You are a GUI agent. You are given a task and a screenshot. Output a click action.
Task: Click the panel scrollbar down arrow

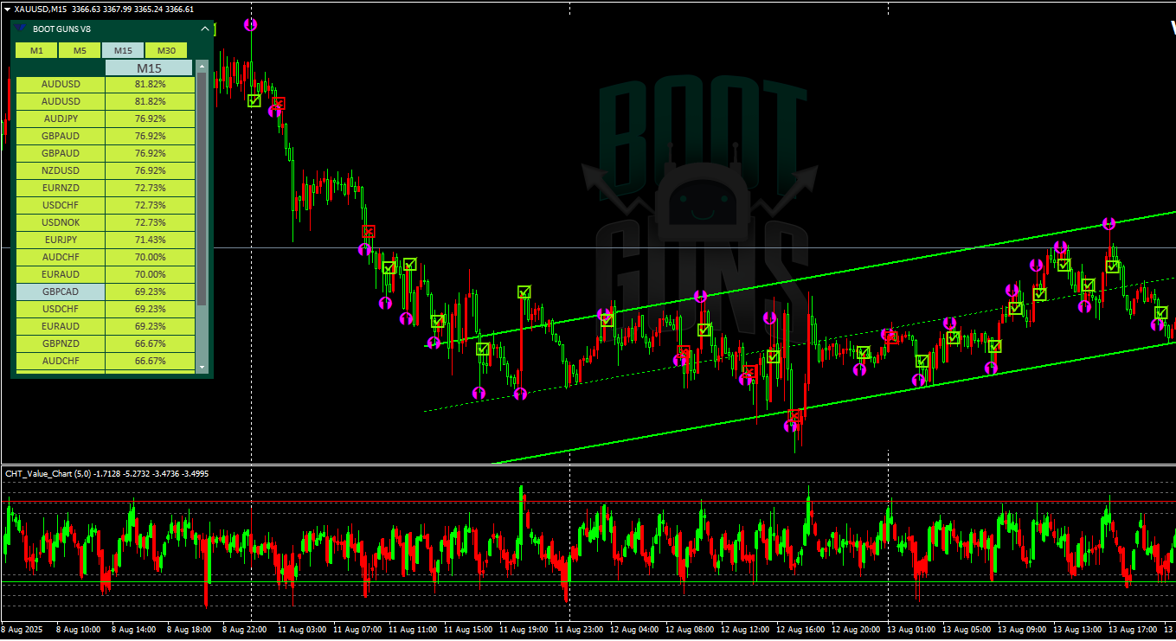tap(202, 368)
